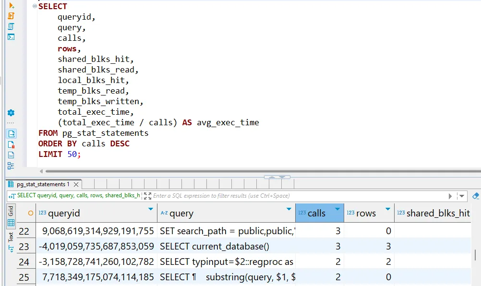Open the editor settings gear icon
Screen dimensions: 481x286
coord(11,113)
